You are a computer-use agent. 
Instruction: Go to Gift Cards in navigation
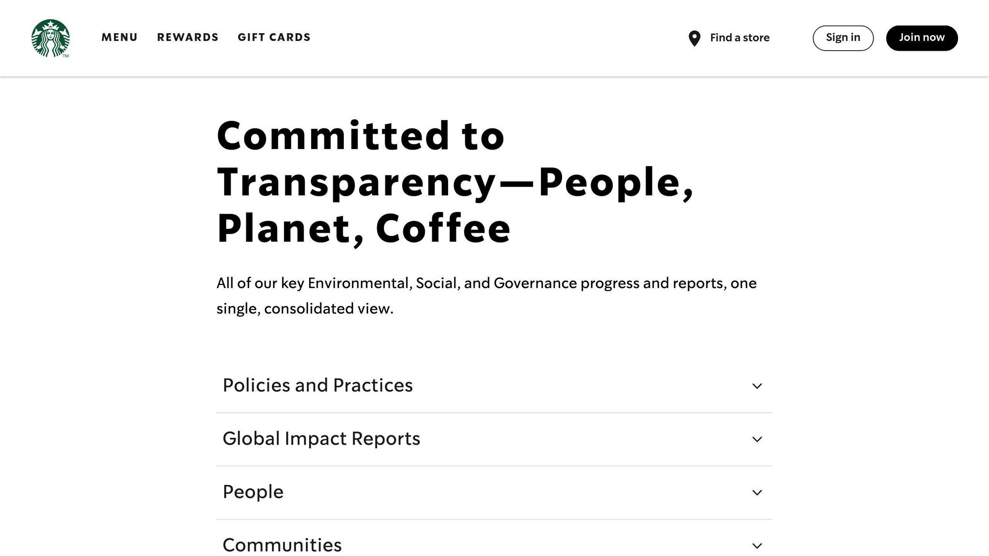(x=274, y=38)
